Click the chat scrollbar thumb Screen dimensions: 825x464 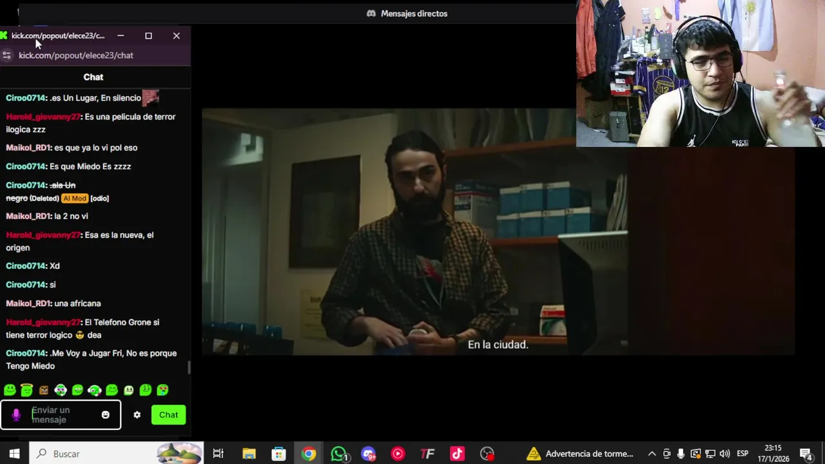[x=189, y=368]
